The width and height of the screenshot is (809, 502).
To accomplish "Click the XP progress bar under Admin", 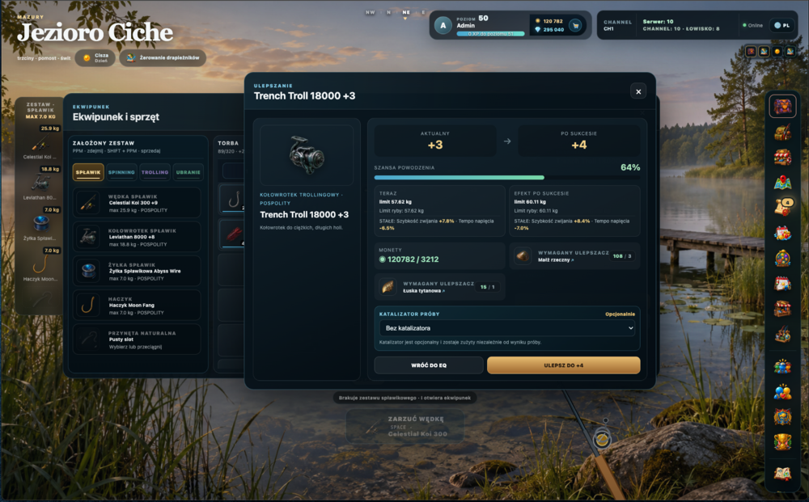I will click(x=490, y=34).
